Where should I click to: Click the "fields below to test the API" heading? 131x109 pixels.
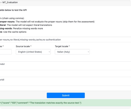(13, 10)
